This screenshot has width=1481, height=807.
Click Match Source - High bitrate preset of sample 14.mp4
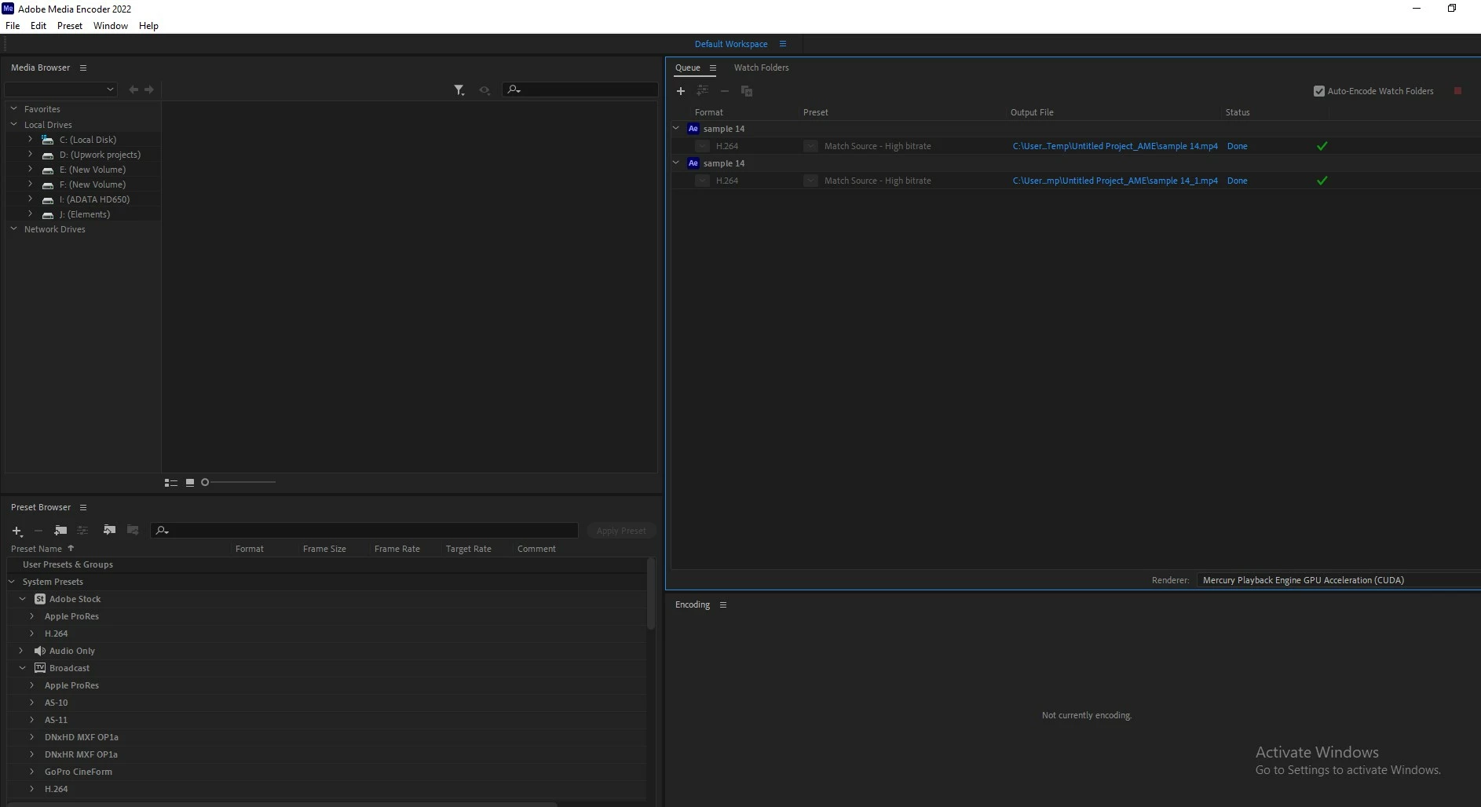coord(878,146)
